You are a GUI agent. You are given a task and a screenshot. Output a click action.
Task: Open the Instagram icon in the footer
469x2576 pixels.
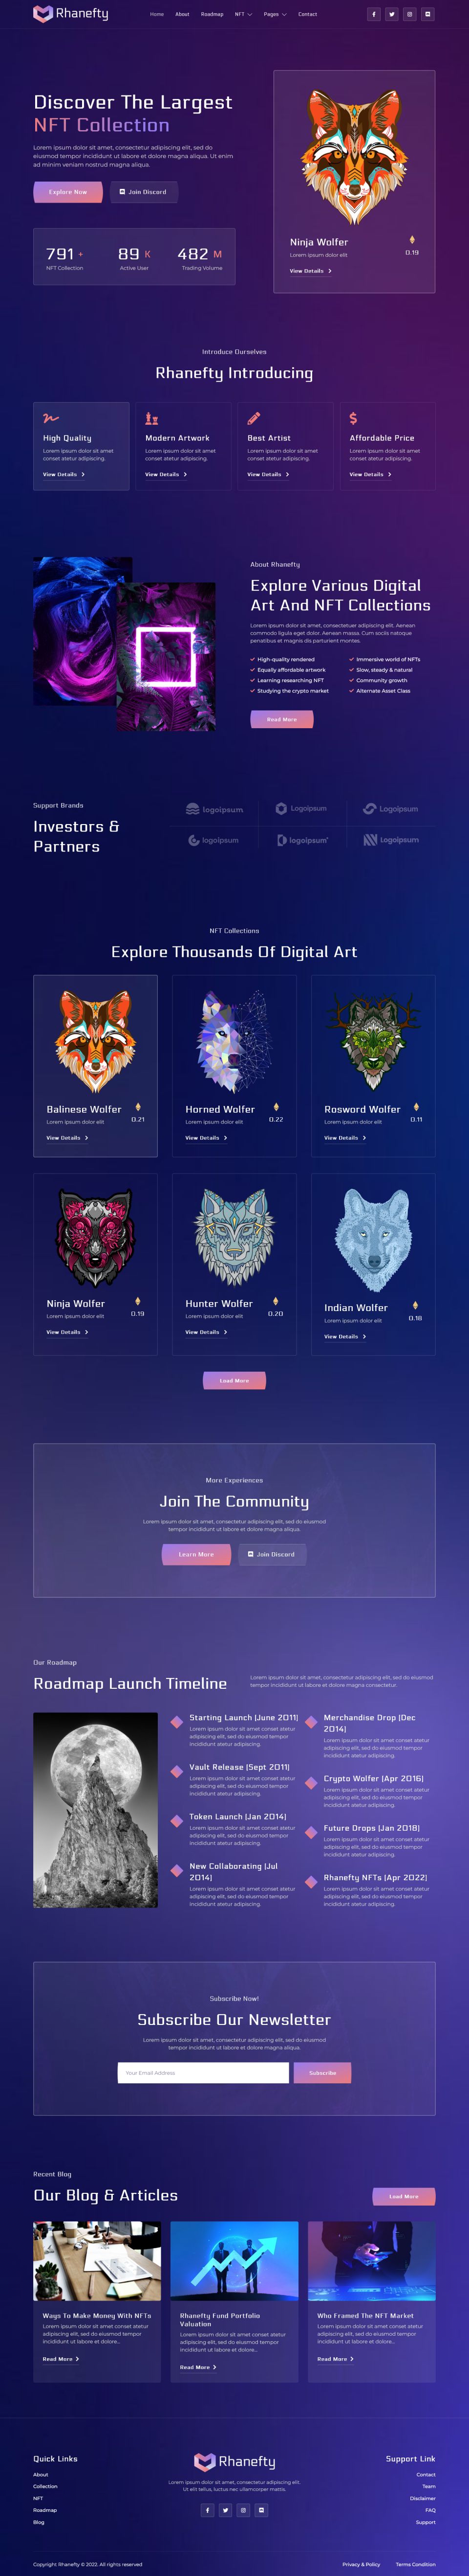pos(243,2510)
